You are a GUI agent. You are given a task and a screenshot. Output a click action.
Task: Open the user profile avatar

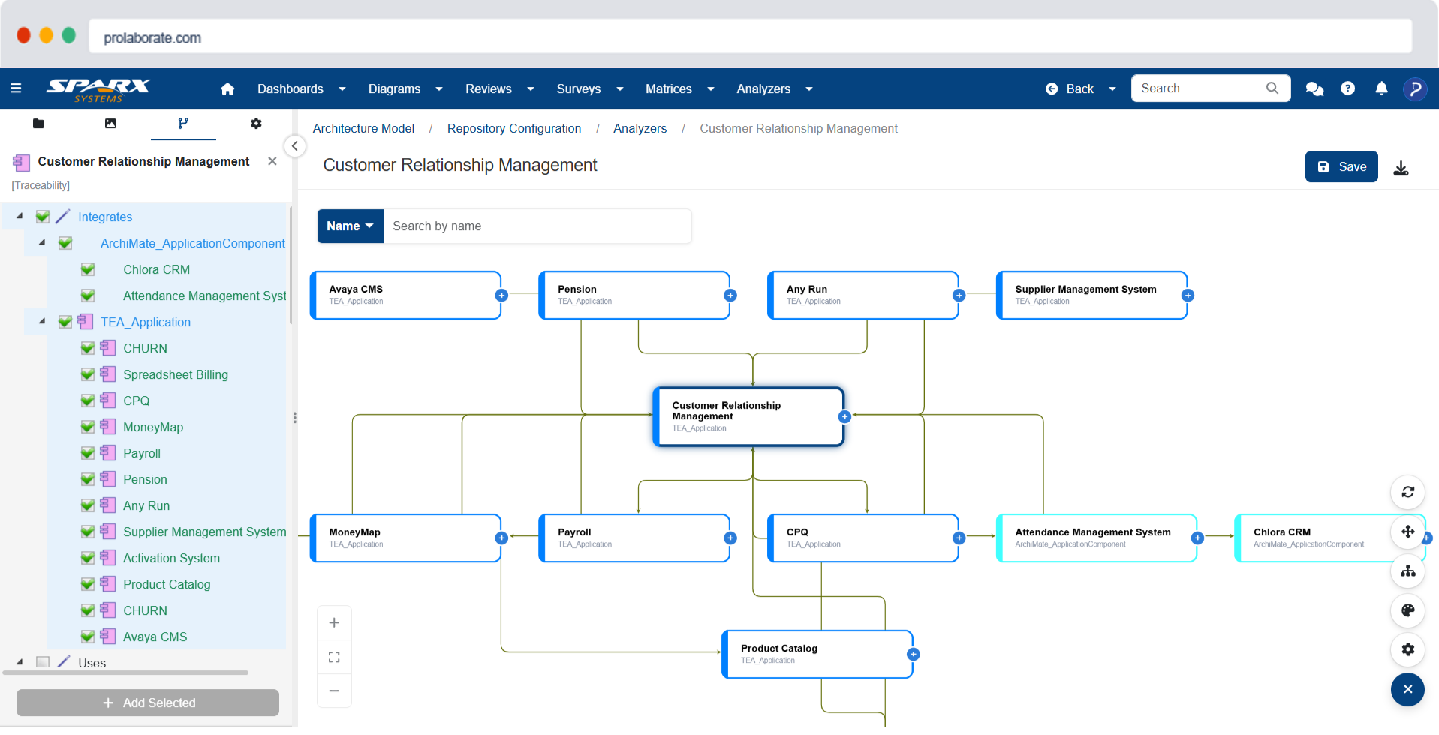(x=1415, y=88)
